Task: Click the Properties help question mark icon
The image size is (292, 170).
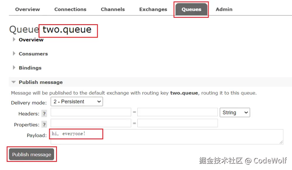Action: (x=44, y=125)
